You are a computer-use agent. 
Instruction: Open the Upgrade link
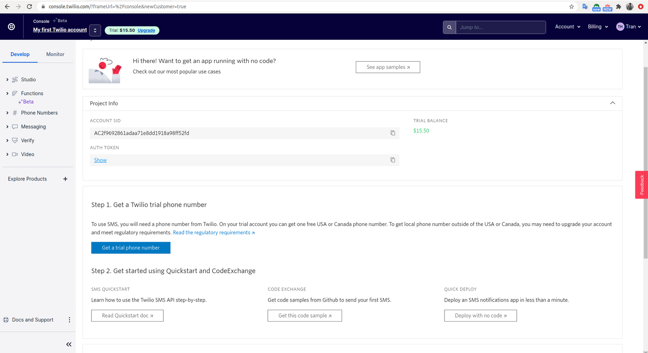tap(146, 30)
